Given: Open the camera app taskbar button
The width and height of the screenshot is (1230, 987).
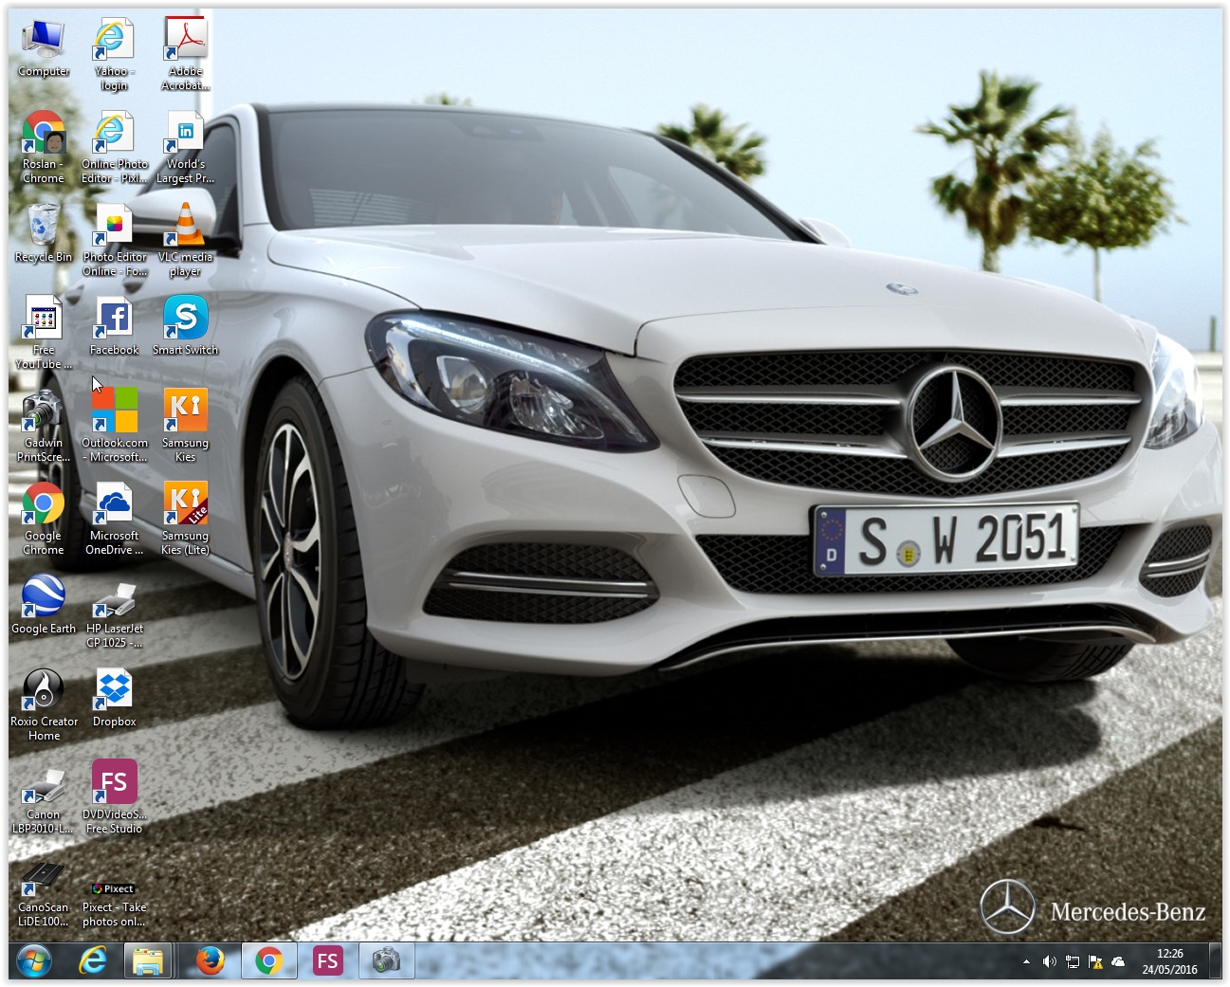Looking at the screenshot, I should point(386,961).
